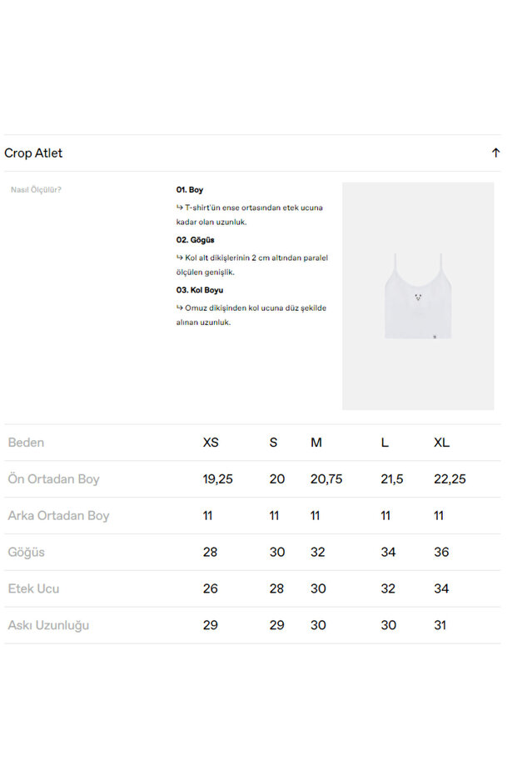Click the 01. Boy measurement heading
The image size is (517, 776).
click(x=190, y=190)
